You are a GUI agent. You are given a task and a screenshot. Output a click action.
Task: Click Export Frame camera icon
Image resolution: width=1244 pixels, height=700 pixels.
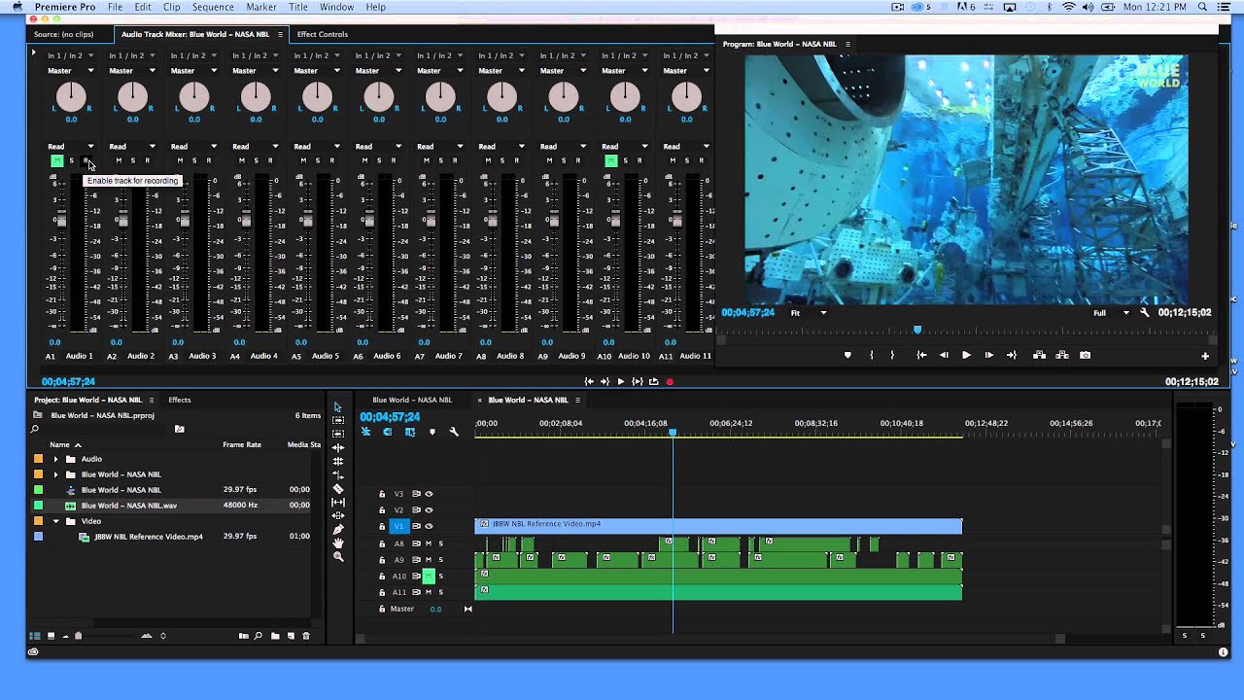1086,356
